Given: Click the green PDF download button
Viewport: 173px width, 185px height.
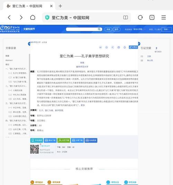Looking at the screenshot, I should 64,140.
